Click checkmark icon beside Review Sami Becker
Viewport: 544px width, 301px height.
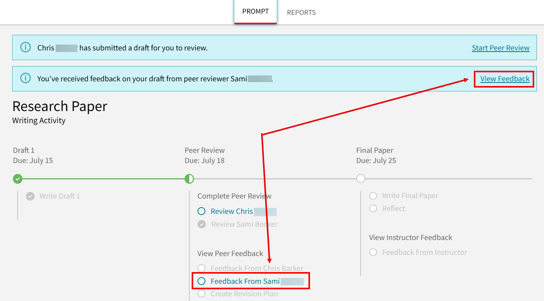coord(201,224)
